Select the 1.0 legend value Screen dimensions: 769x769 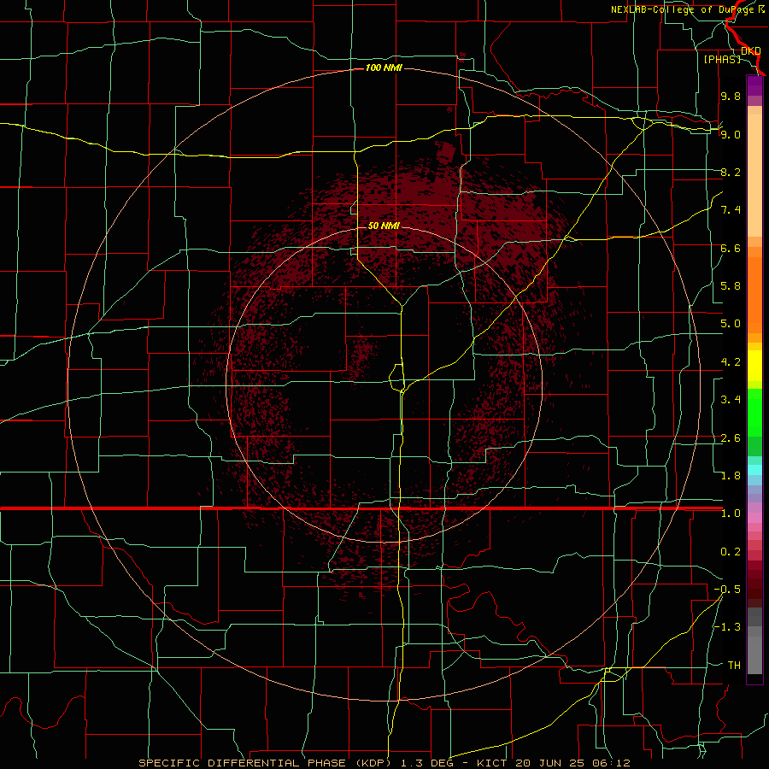731,514
